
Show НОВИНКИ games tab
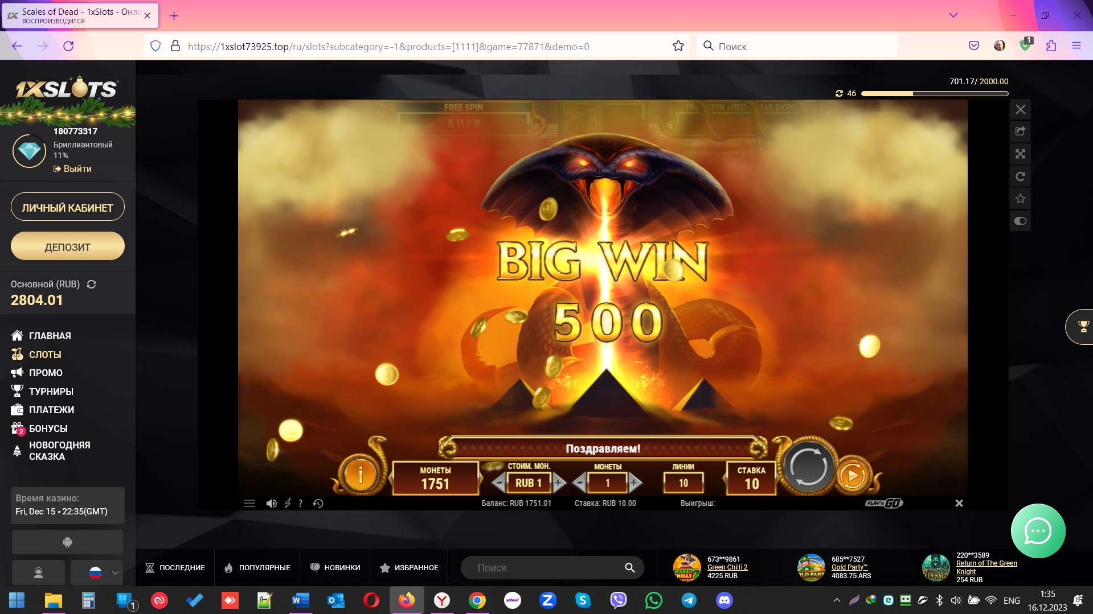[x=335, y=567]
